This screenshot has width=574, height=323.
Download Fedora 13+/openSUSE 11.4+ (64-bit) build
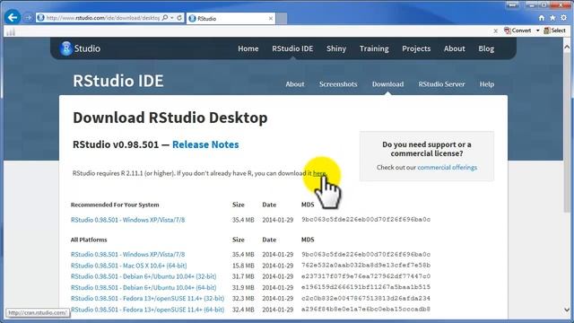coord(147,310)
